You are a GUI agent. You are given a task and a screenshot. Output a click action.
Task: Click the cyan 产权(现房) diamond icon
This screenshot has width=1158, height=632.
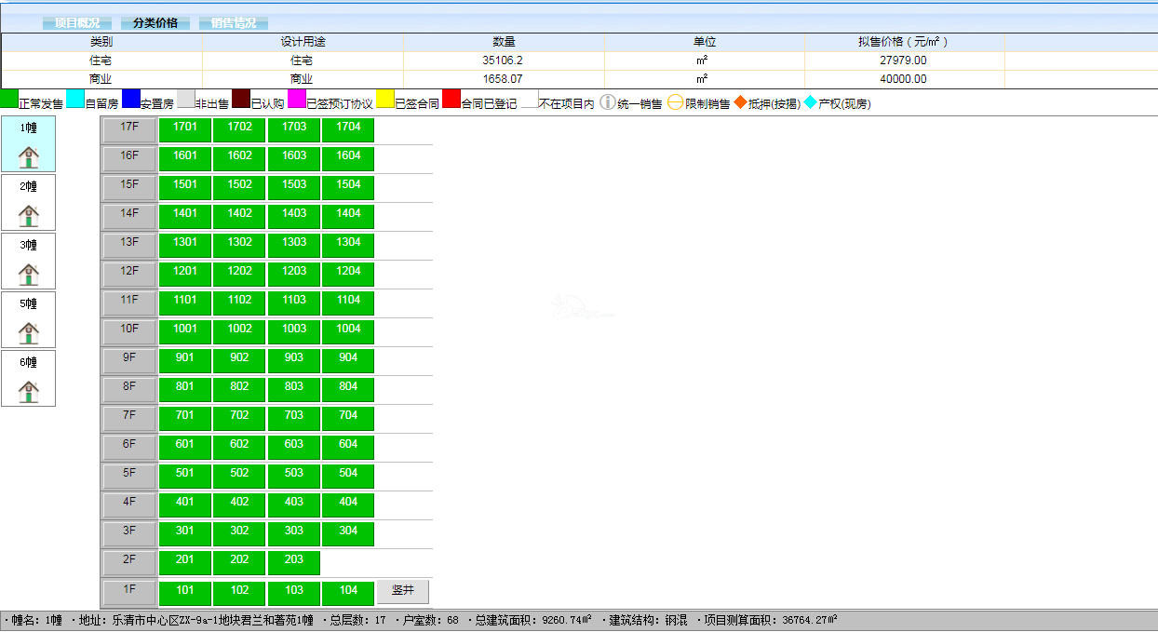click(x=811, y=101)
